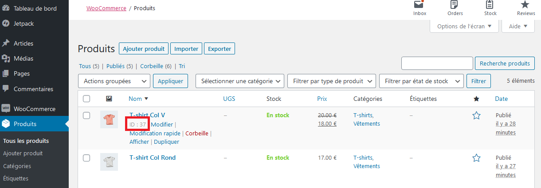Go to Catégories submenu item
This screenshot has height=188, width=541.
tap(17, 166)
